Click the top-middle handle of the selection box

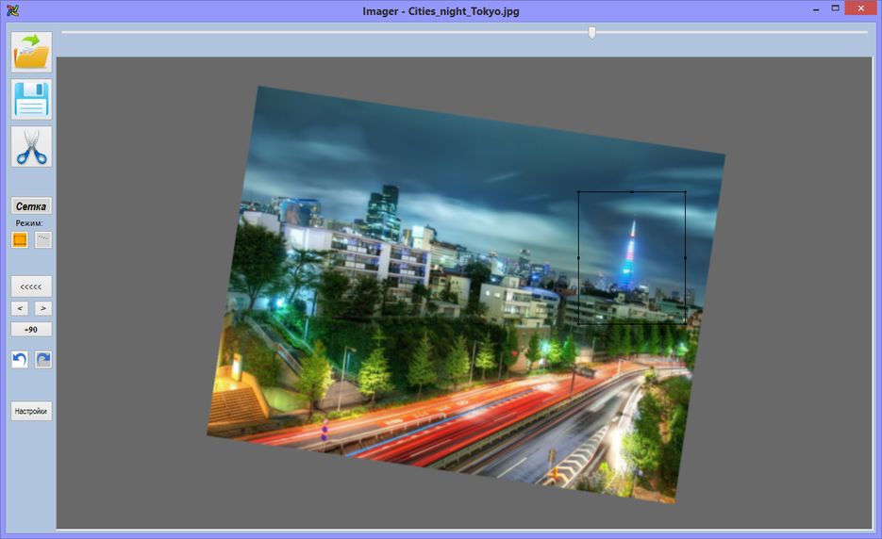click(x=632, y=191)
